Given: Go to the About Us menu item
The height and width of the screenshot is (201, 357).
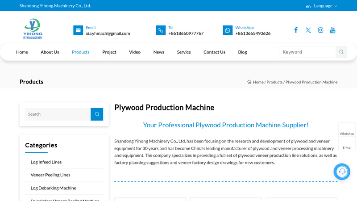Looking at the screenshot, I should pyautogui.click(x=50, y=52).
